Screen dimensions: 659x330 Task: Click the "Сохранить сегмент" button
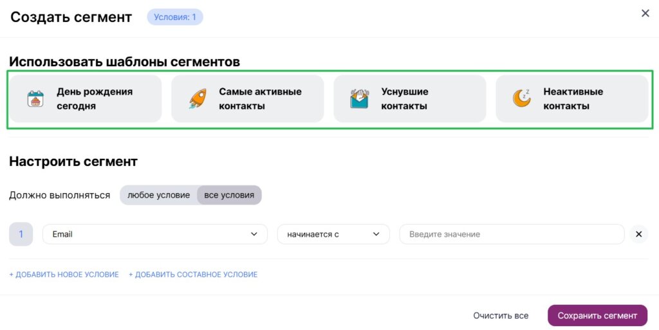[x=597, y=316]
